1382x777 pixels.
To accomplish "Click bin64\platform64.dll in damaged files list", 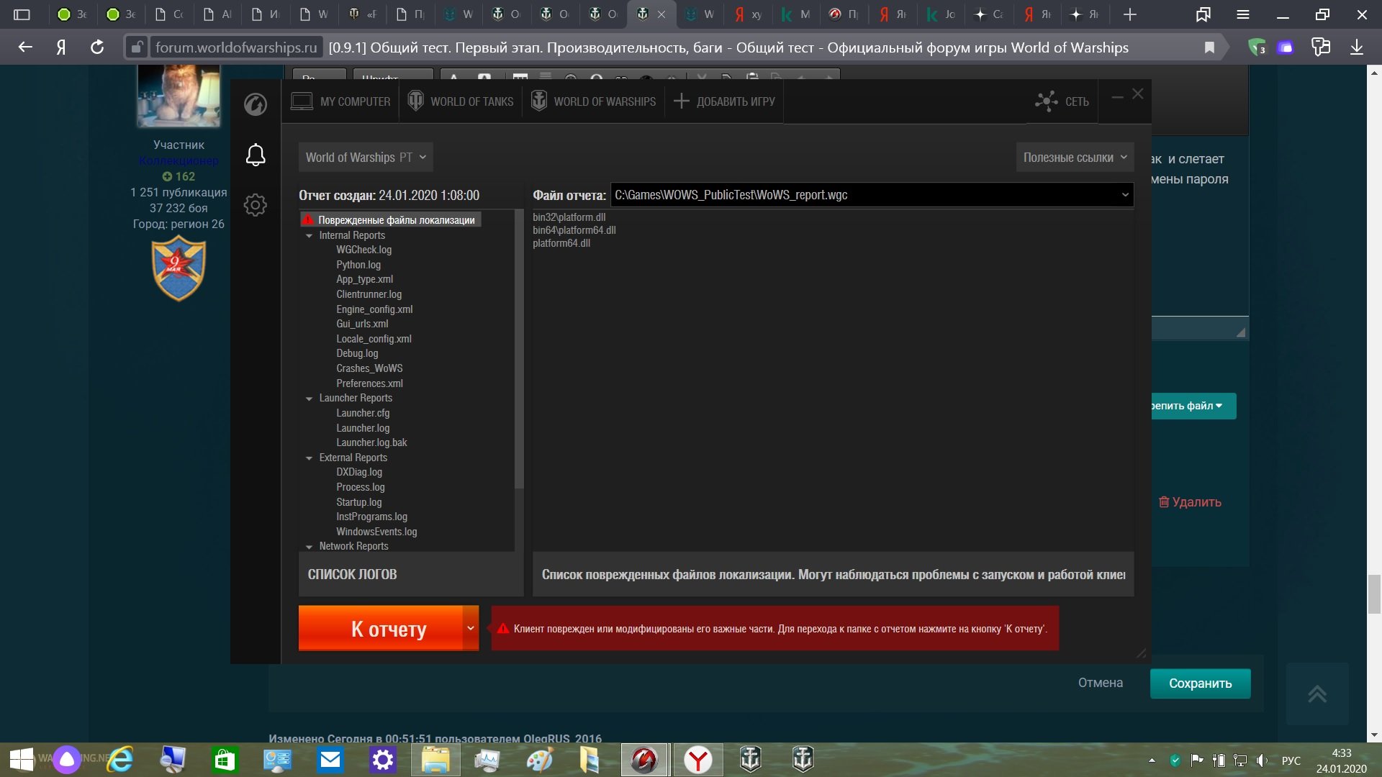I will (574, 230).
